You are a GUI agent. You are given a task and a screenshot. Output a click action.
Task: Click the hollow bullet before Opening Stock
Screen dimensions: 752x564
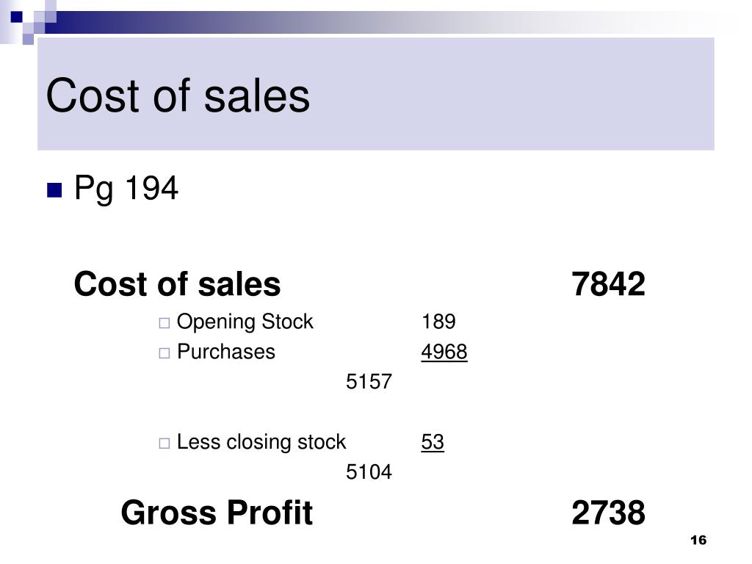tap(164, 323)
